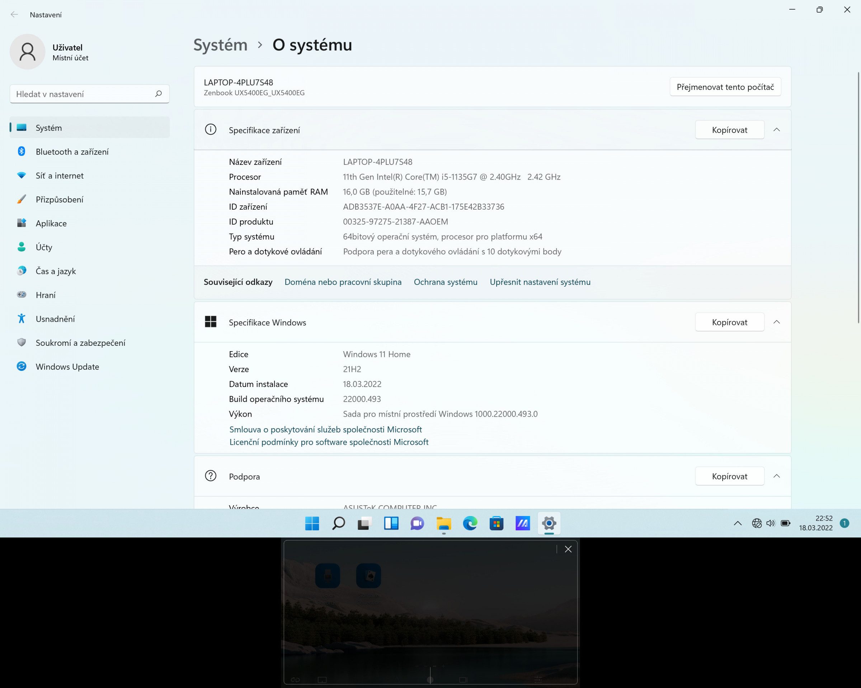Open Ochrana systému link
861x688 pixels.
[446, 282]
